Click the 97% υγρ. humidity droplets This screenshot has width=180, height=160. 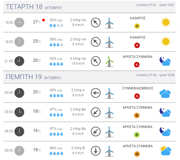56,134
